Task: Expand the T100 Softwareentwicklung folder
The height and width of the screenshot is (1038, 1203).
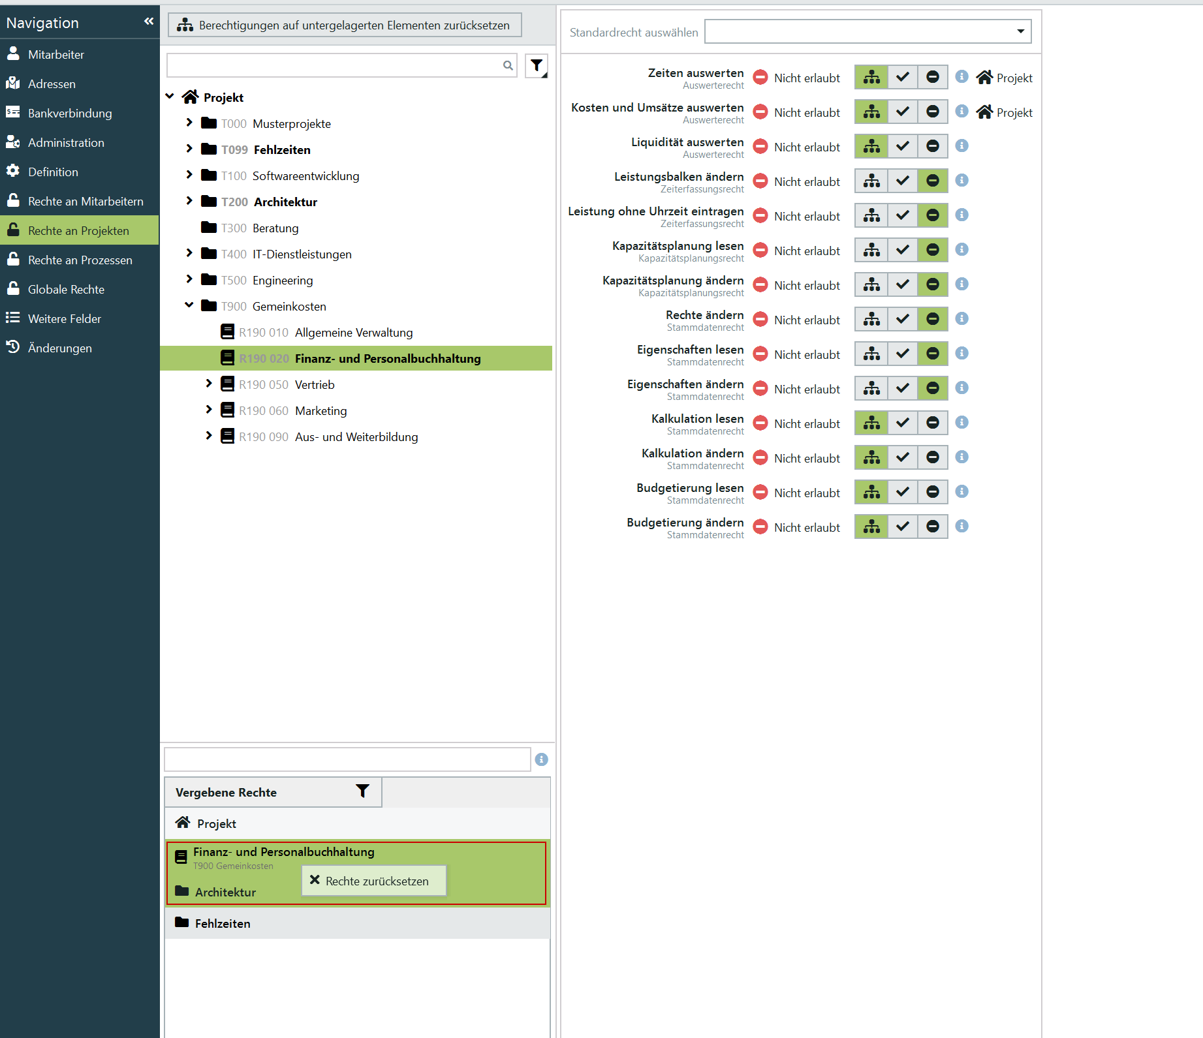Action: coord(189,175)
